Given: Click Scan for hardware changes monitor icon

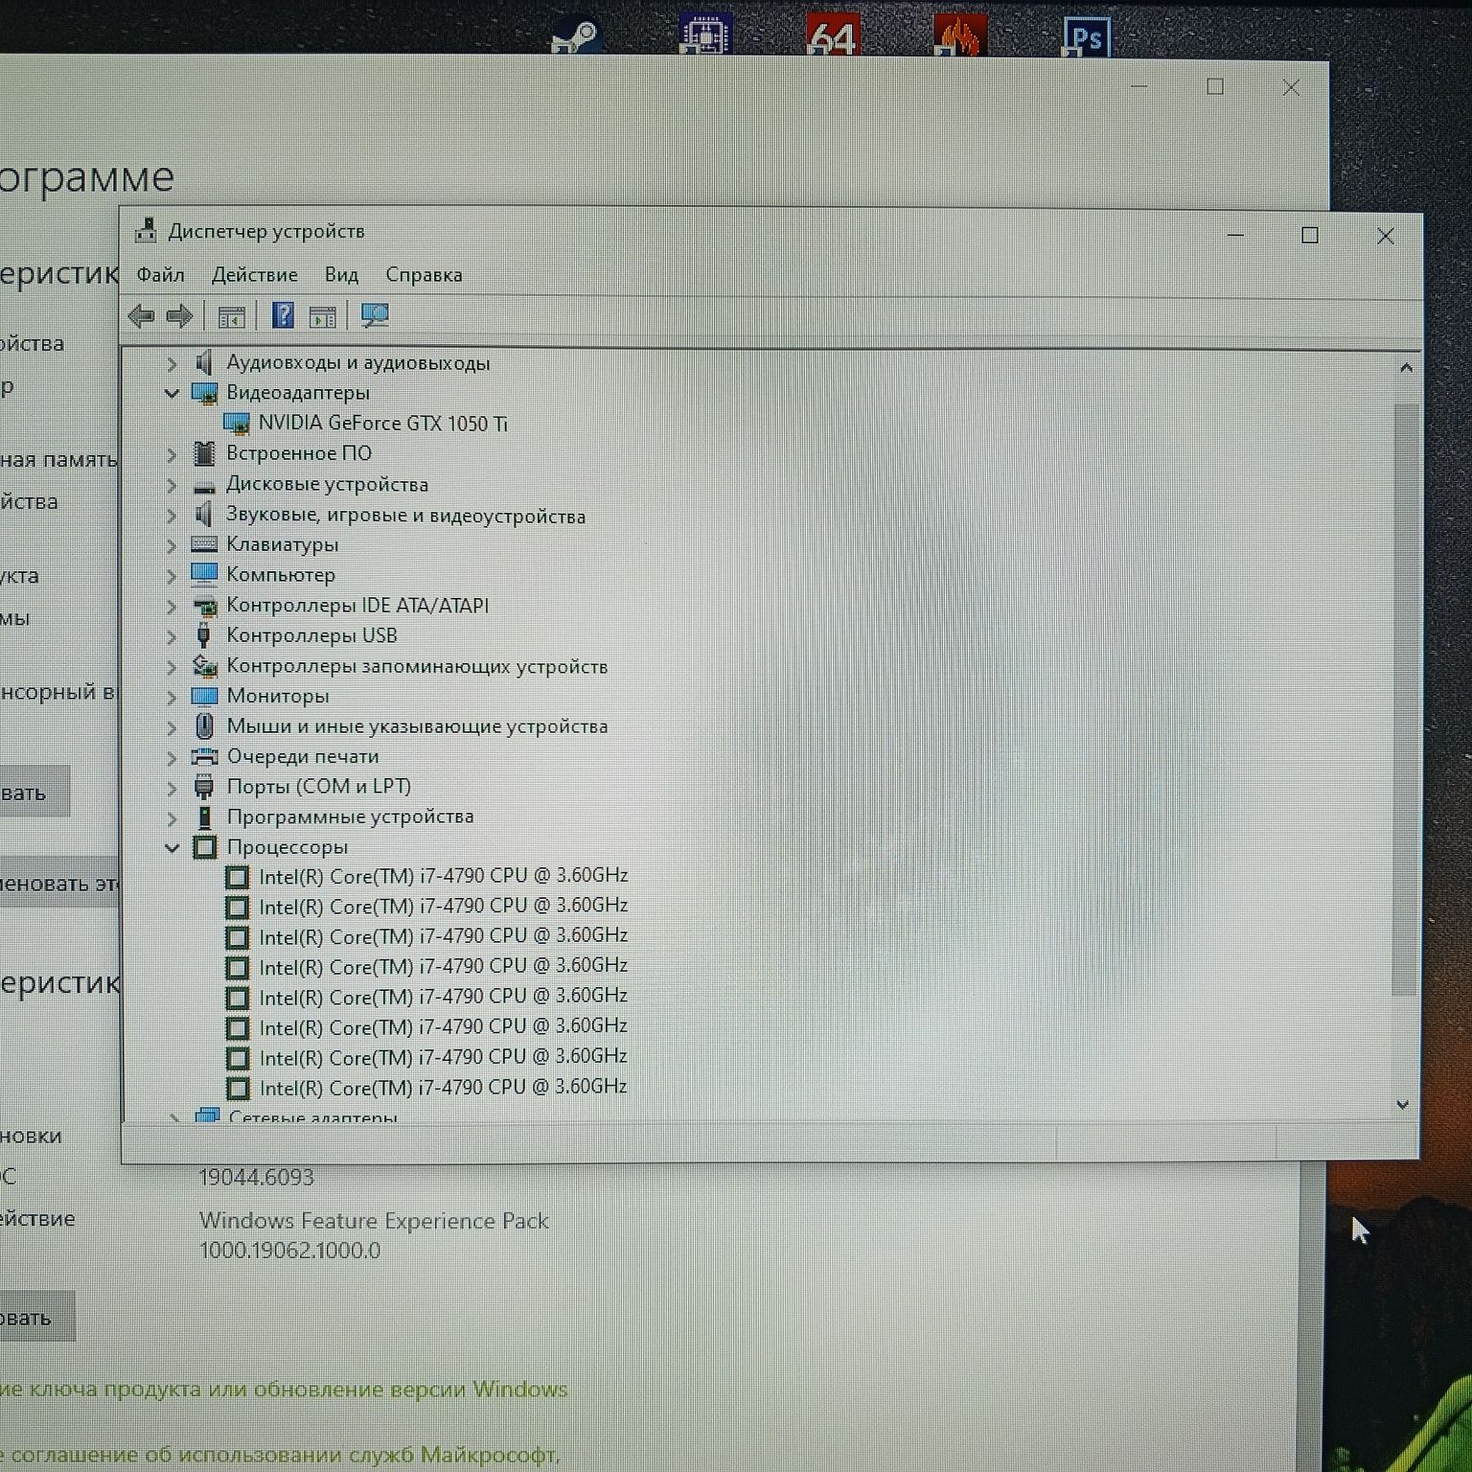Looking at the screenshot, I should (375, 315).
